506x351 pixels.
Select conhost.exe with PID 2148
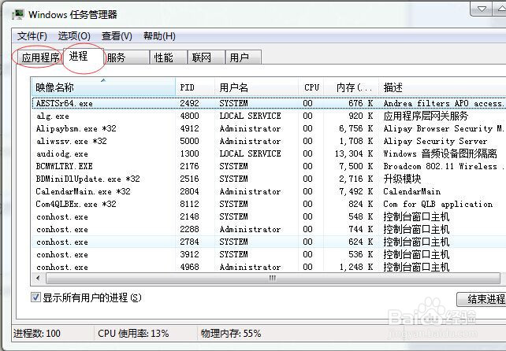click(x=269, y=216)
